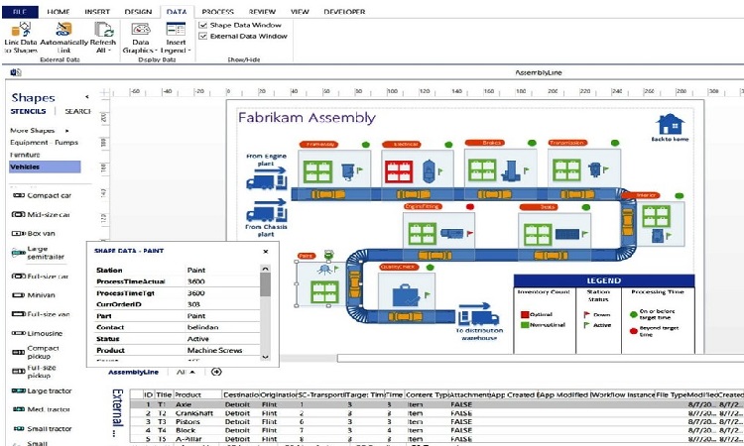This screenshot has width=744, height=446.
Task: Open the All pages dropdown arrow
Action: pos(192,373)
